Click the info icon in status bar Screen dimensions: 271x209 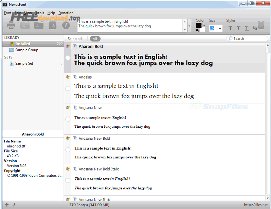click(x=14, y=205)
